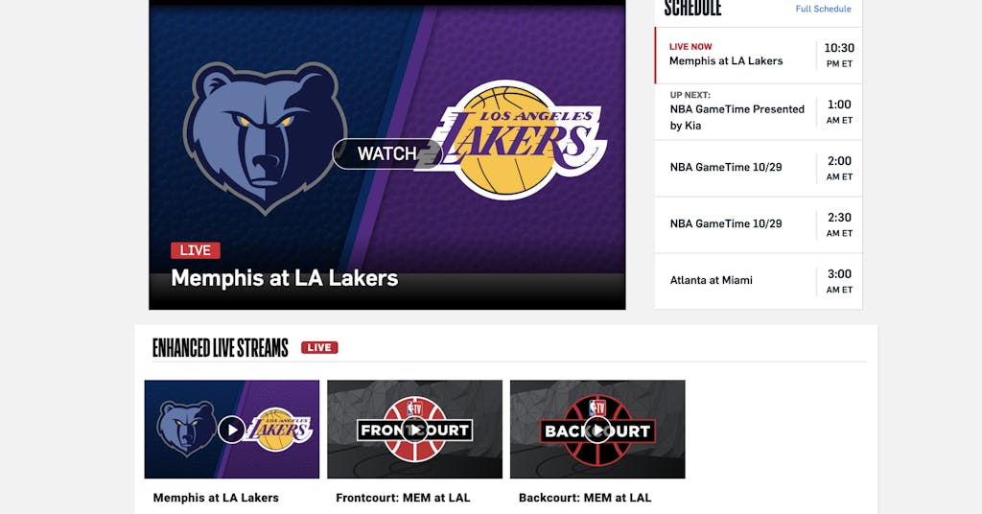This screenshot has height=514, width=982.
Task: Play the Memphis at LA Lakers stream thumbnail
Action: click(231, 430)
